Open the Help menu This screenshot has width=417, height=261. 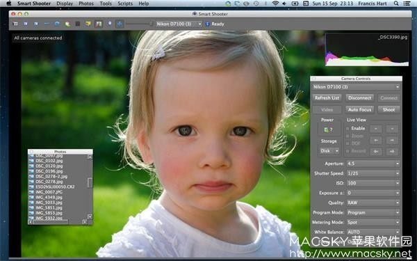[x=144, y=3]
